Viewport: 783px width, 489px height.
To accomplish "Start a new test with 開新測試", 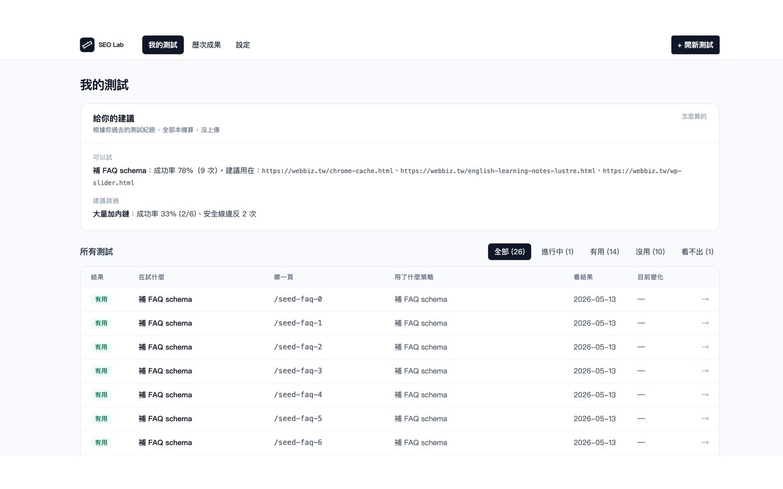I will pos(695,45).
